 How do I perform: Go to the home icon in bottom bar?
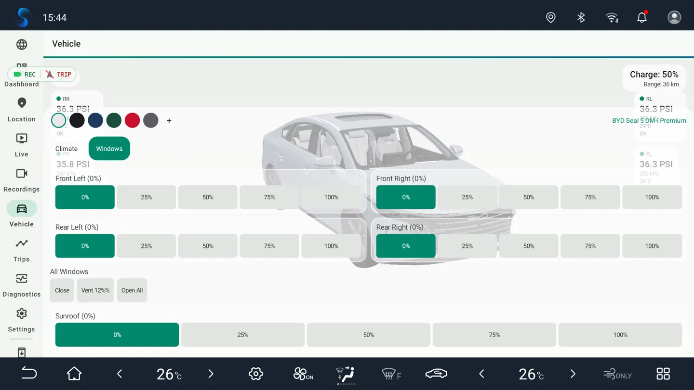pos(74,374)
